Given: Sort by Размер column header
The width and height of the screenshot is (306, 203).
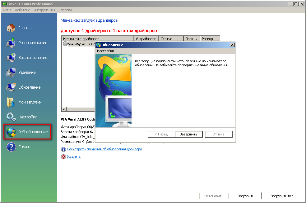Looking at the screenshot, I should (x=210, y=39).
